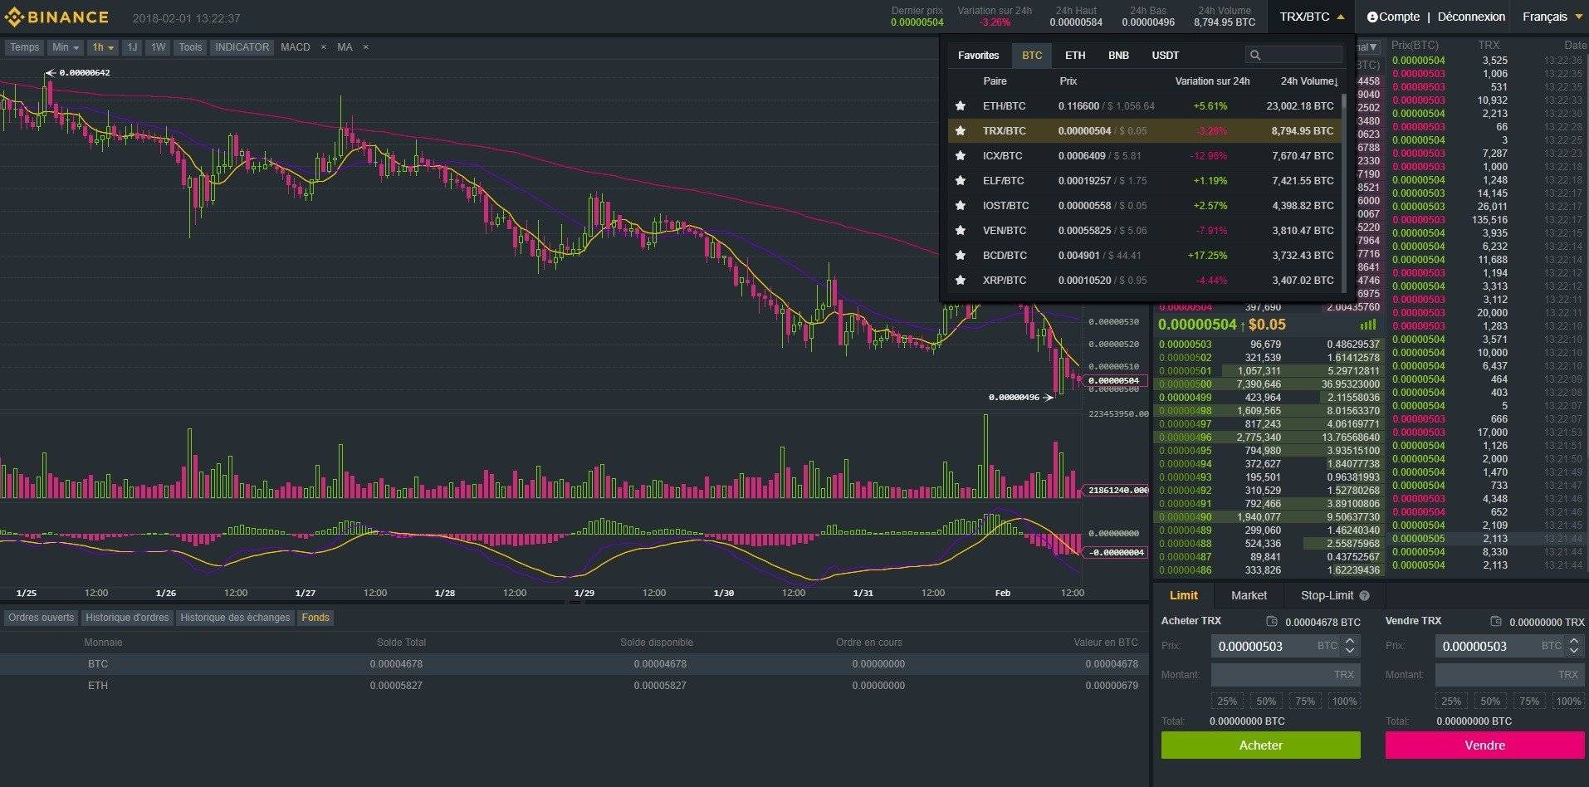Select the BCD/BTC pair row
The width and height of the screenshot is (1589, 787).
click(x=1144, y=255)
